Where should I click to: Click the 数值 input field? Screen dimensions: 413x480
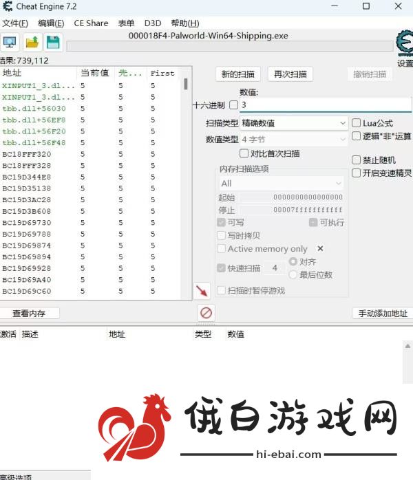(x=326, y=105)
